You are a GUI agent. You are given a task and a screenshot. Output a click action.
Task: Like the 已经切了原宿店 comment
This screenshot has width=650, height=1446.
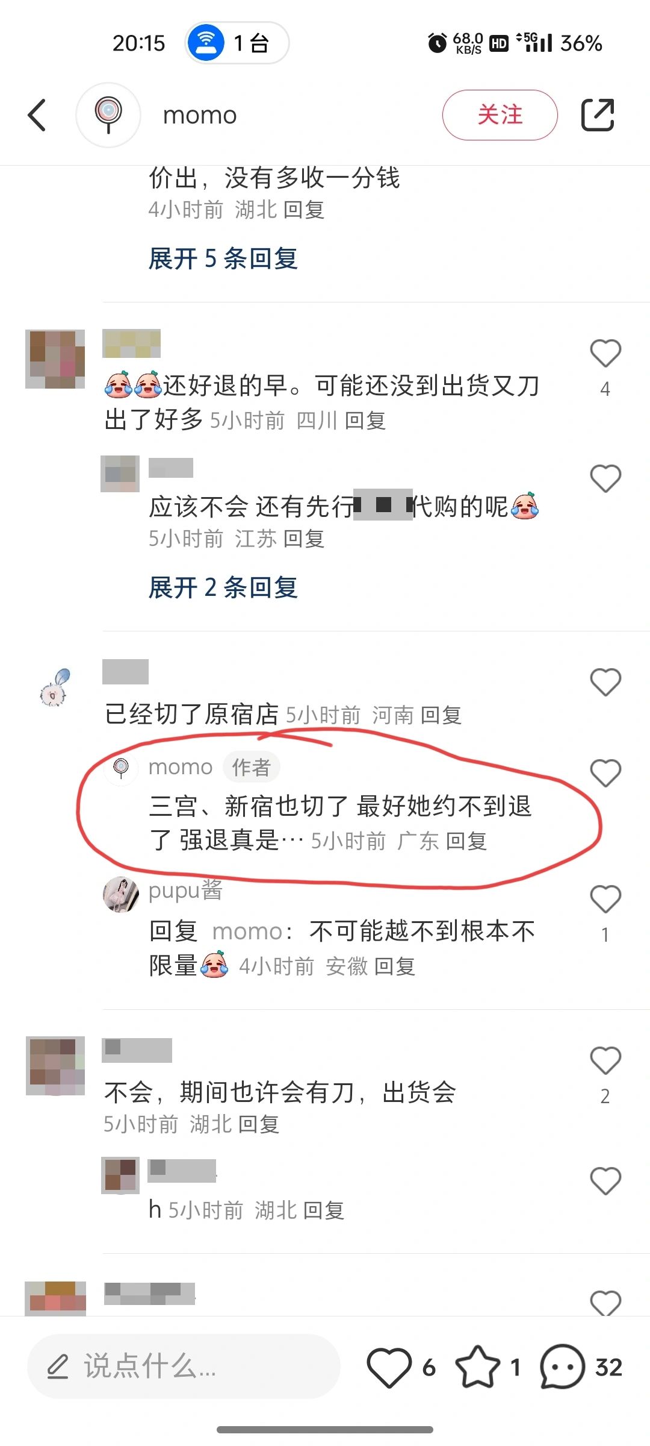click(605, 682)
